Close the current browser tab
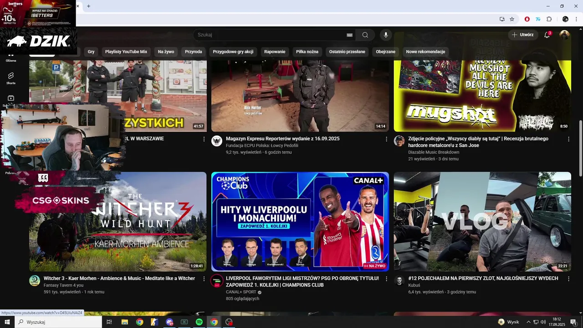 tap(78, 6)
